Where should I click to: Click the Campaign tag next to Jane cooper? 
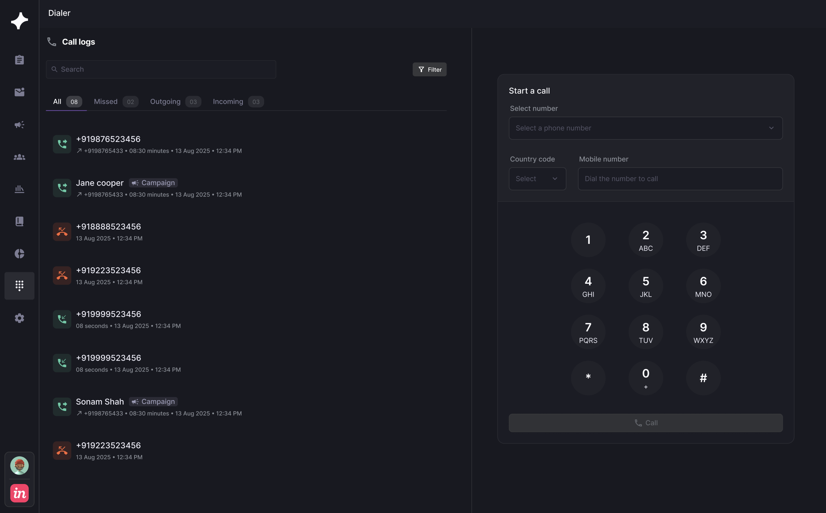click(x=153, y=183)
